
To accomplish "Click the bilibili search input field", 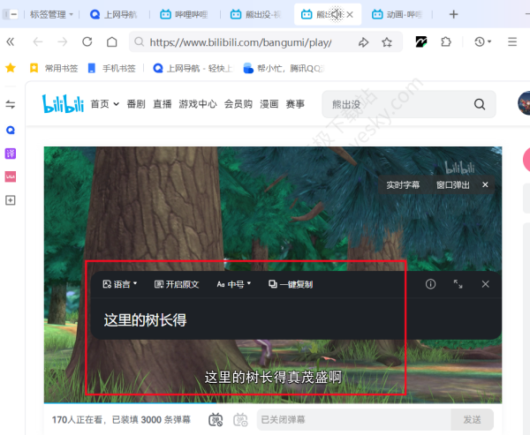I will 397,104.
